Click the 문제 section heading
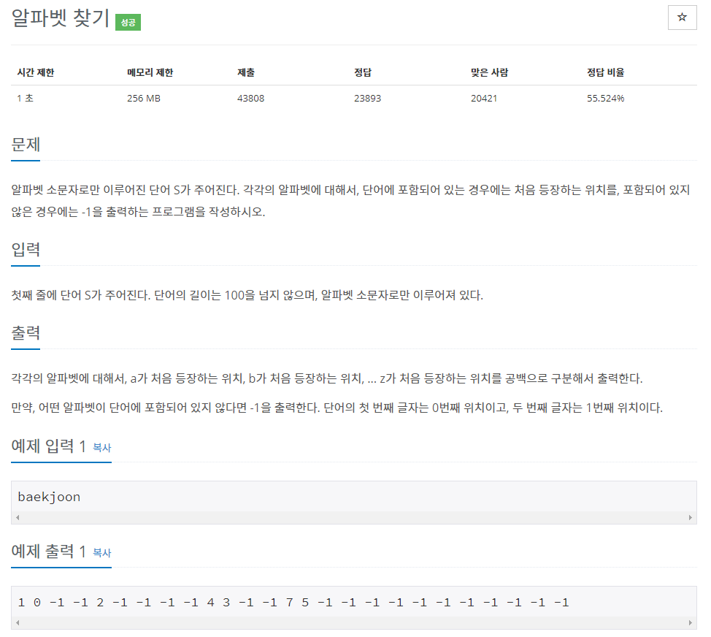Image resolution: width=711 pixels, height=637 pixels. tap(26, 145)
